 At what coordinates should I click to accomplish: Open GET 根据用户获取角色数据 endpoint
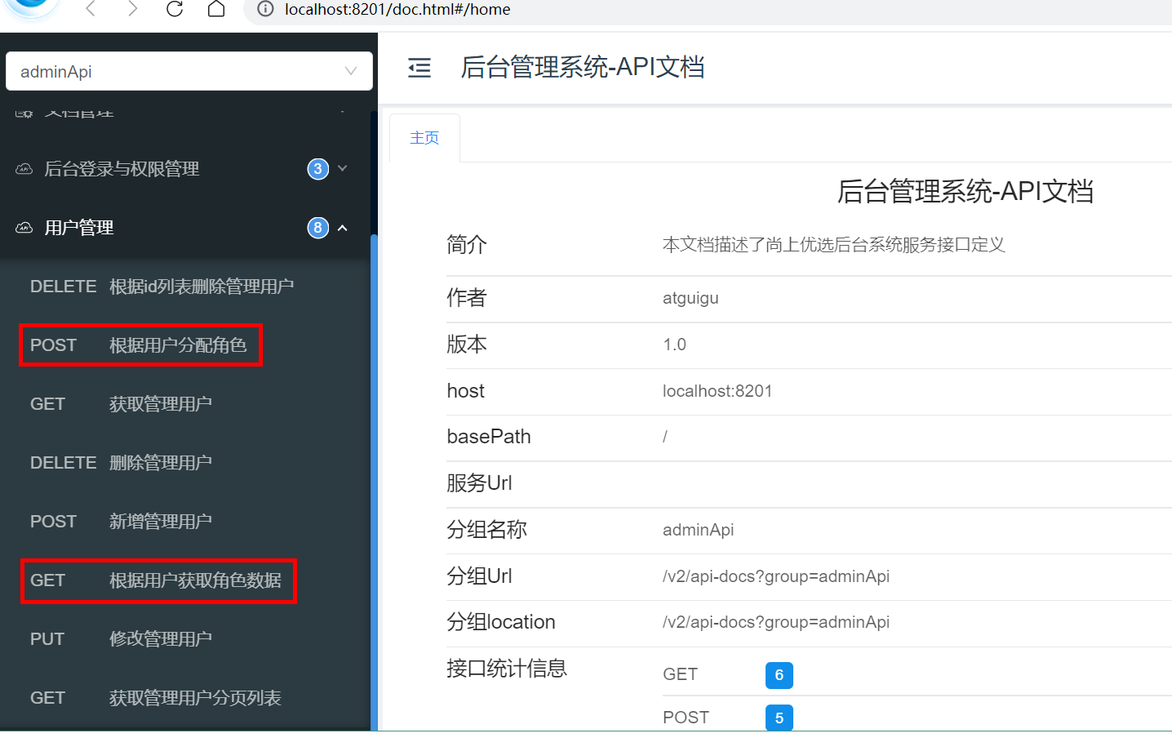158,580
